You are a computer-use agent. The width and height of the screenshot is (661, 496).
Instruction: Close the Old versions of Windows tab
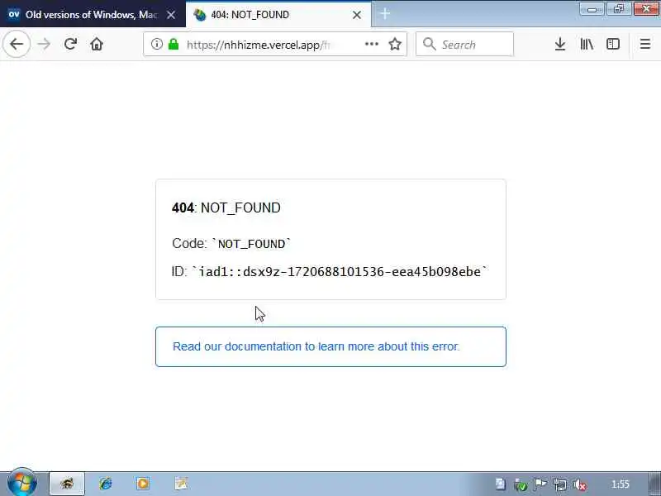171,15
